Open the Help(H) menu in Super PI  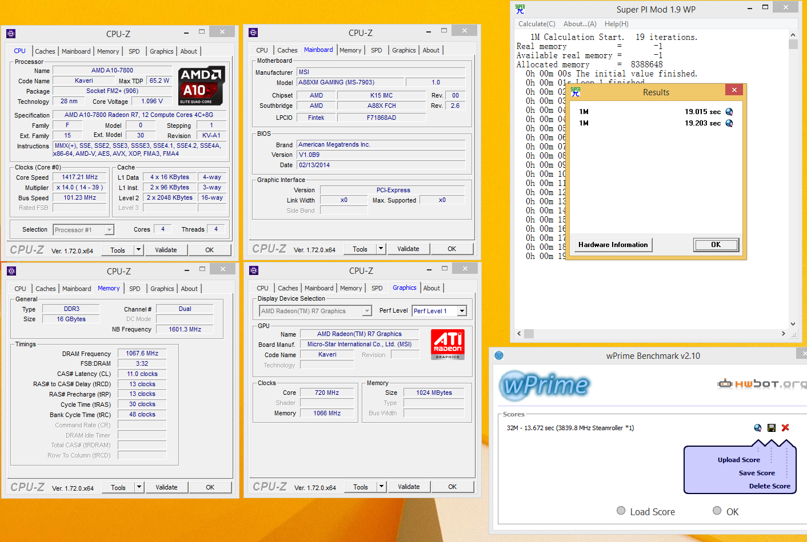[616, 24]
